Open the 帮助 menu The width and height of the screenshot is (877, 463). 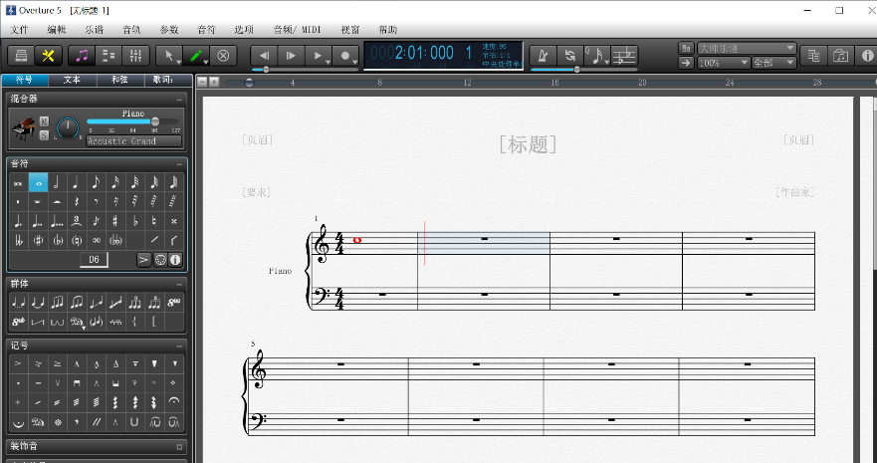pyautogui.click(x=388, y=30)
